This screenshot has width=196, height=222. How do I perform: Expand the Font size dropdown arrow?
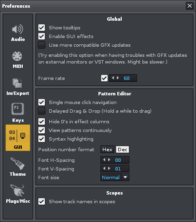[126, 177]
